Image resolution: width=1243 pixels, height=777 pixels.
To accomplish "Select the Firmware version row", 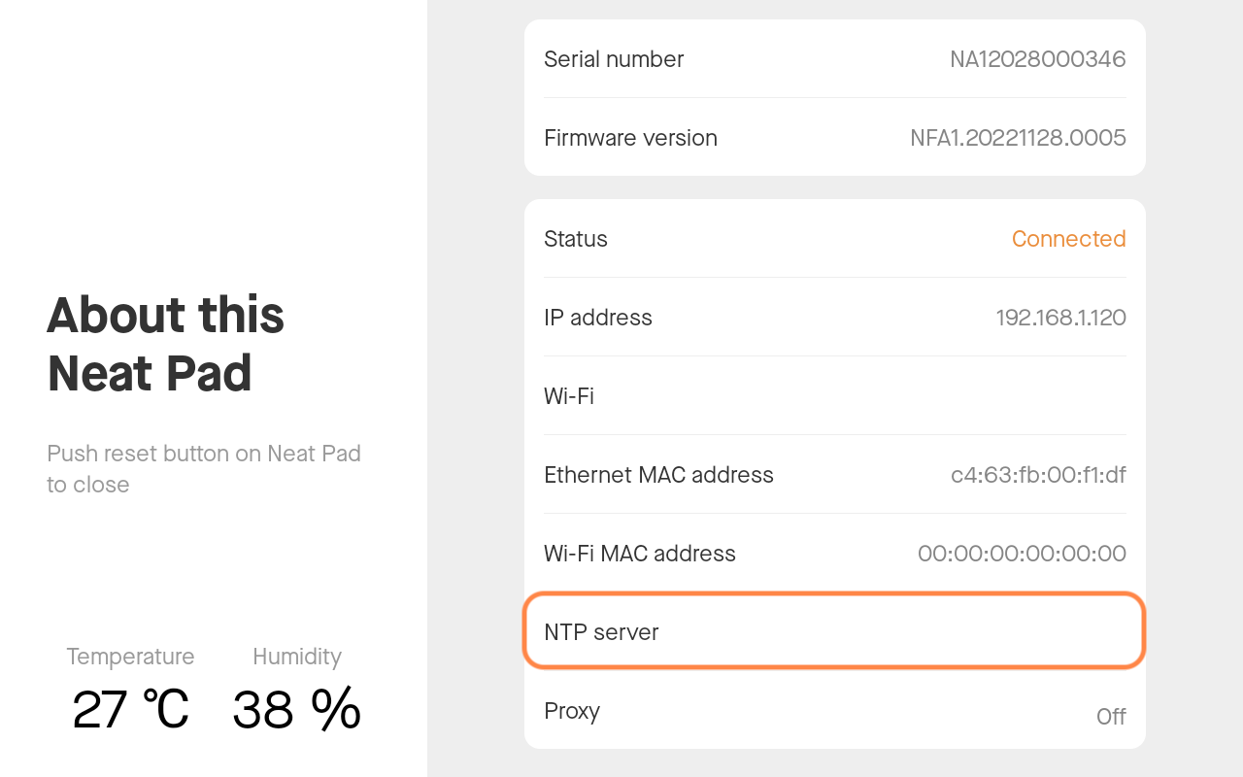I will (833, 137).
